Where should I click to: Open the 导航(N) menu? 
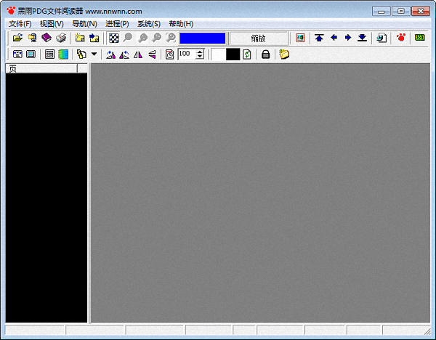(x=84, y=23)
